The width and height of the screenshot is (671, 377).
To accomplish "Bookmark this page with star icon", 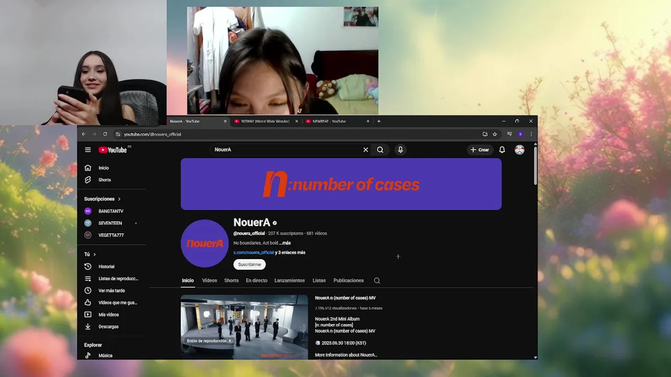I will 494,134.
